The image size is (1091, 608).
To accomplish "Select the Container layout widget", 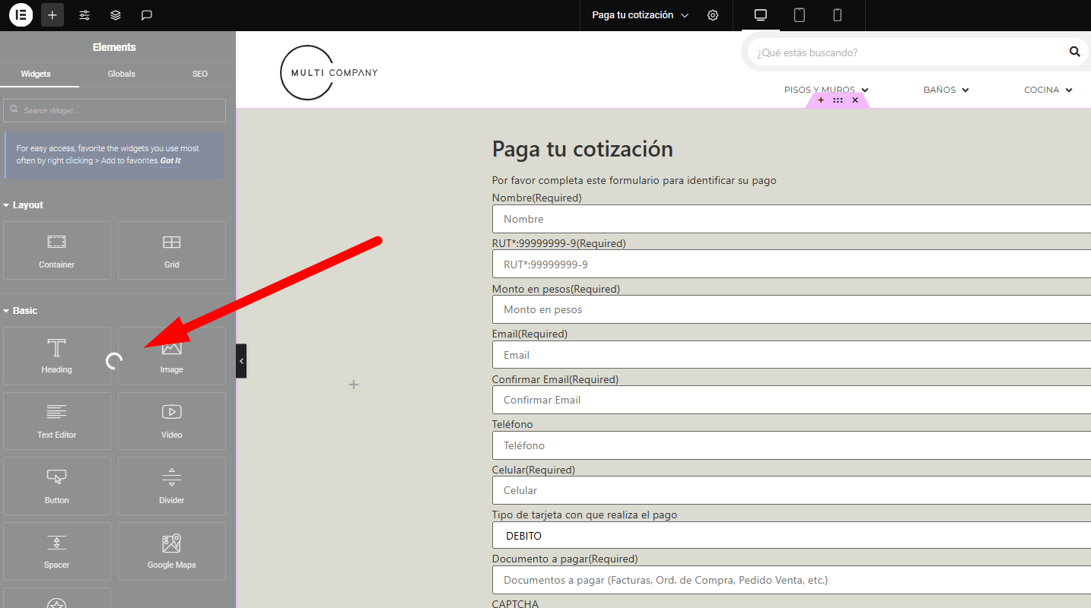I will 57,250.
